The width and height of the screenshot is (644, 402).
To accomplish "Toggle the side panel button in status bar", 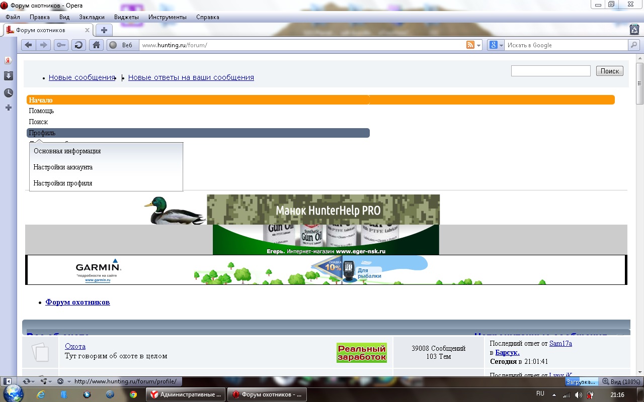I will coord(8,381).
